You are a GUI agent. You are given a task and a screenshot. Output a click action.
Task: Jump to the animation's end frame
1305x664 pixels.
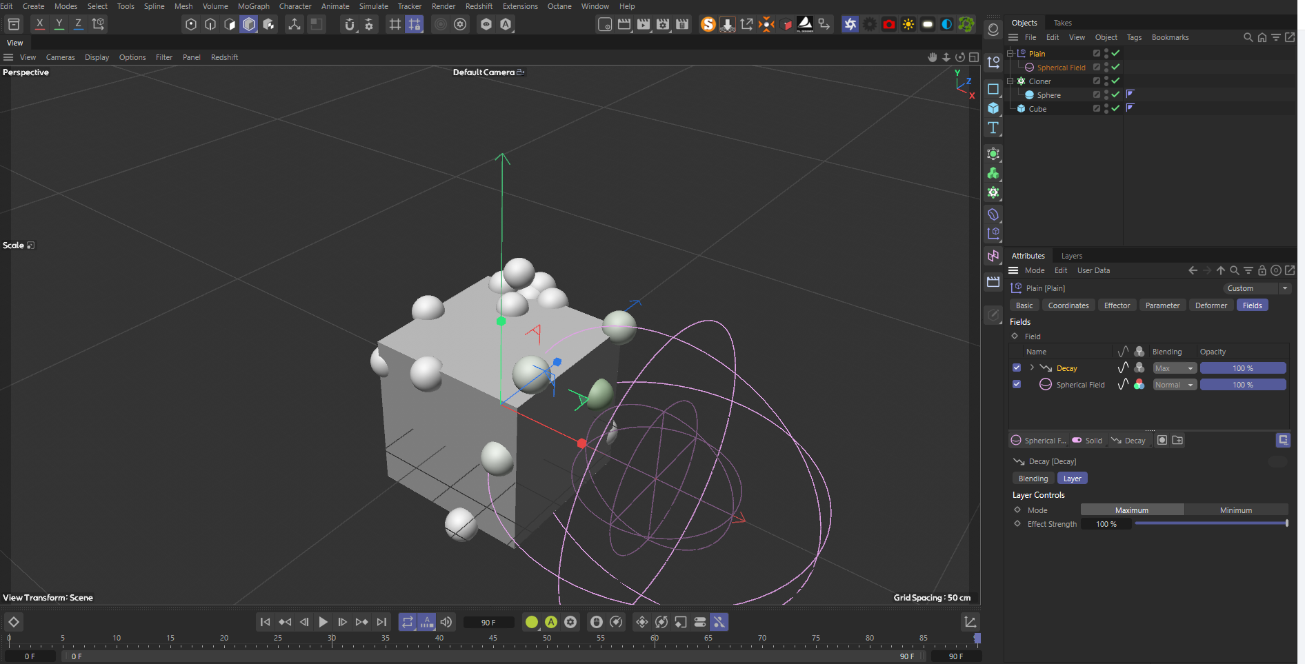(381, 622)
